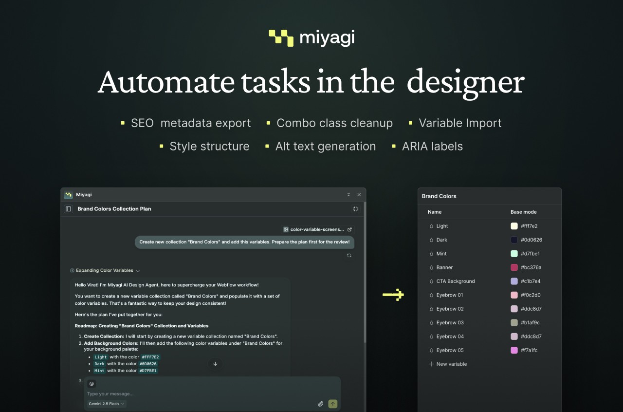
Task: Click the #0D0626 code chip in the chat plan
Action: (x=148, y=364)
